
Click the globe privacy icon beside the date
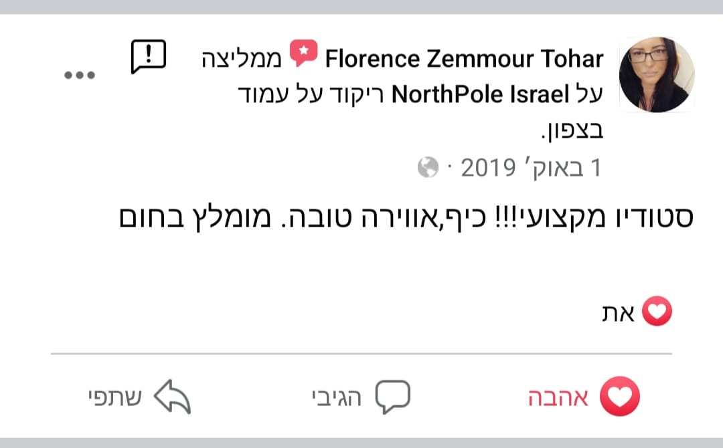tap(428, 167)
